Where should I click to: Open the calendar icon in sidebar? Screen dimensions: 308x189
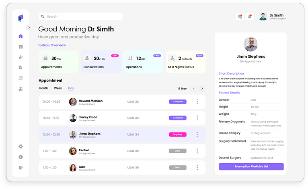tap(21, 47)
